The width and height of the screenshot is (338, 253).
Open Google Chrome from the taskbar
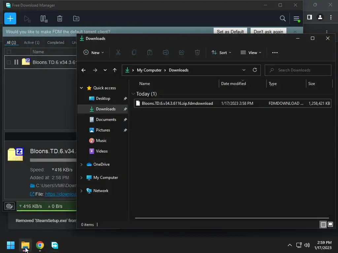point(40,245)
